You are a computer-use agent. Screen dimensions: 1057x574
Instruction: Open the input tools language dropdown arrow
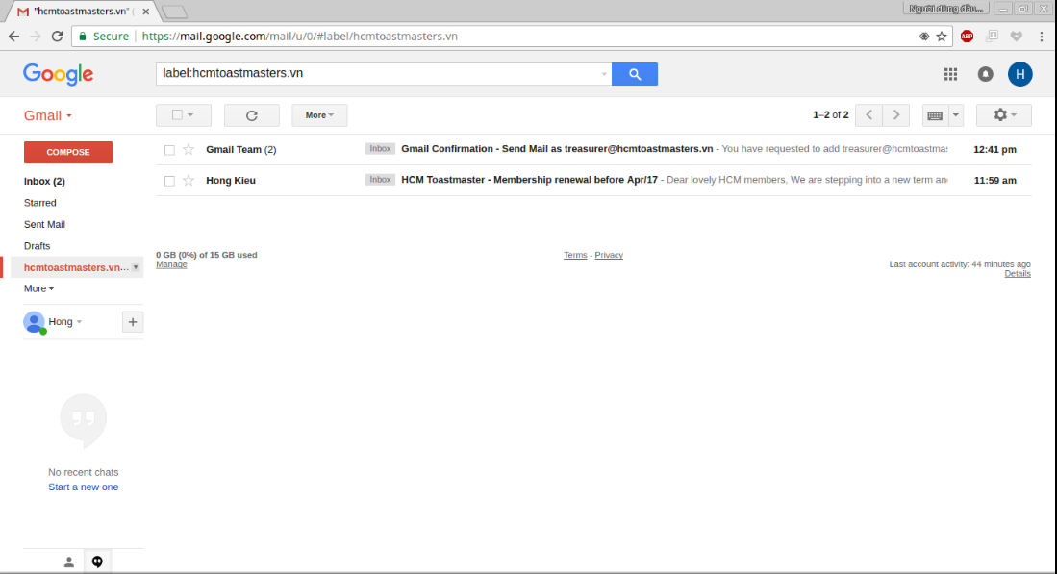coord(955,115)
